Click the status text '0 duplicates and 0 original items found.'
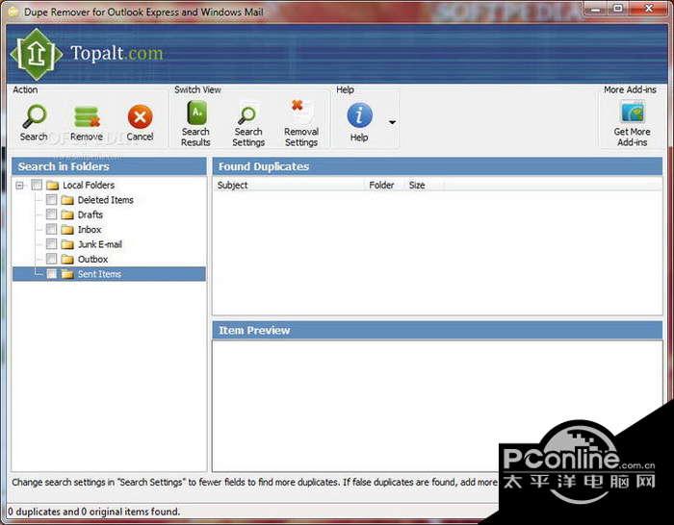Viewport: 674px width, 525px height. coord(93,512)
